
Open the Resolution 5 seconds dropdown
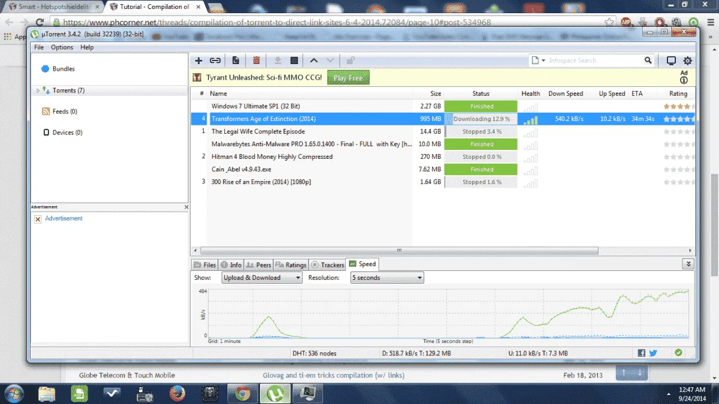point(387,278)
